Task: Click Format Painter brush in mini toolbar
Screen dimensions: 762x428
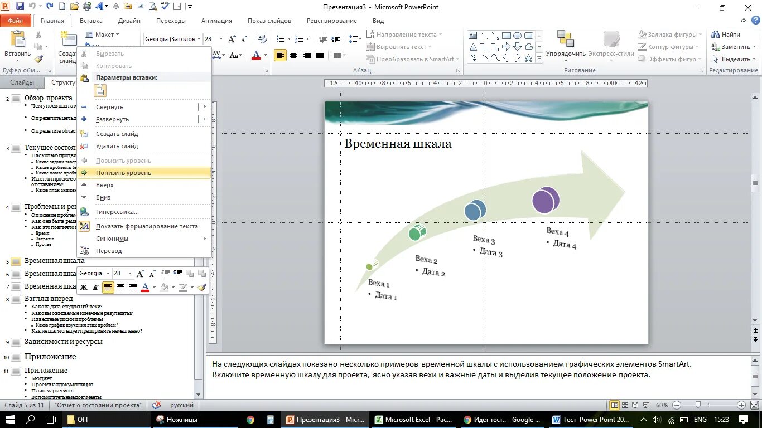Action: (x=202, y=288)
